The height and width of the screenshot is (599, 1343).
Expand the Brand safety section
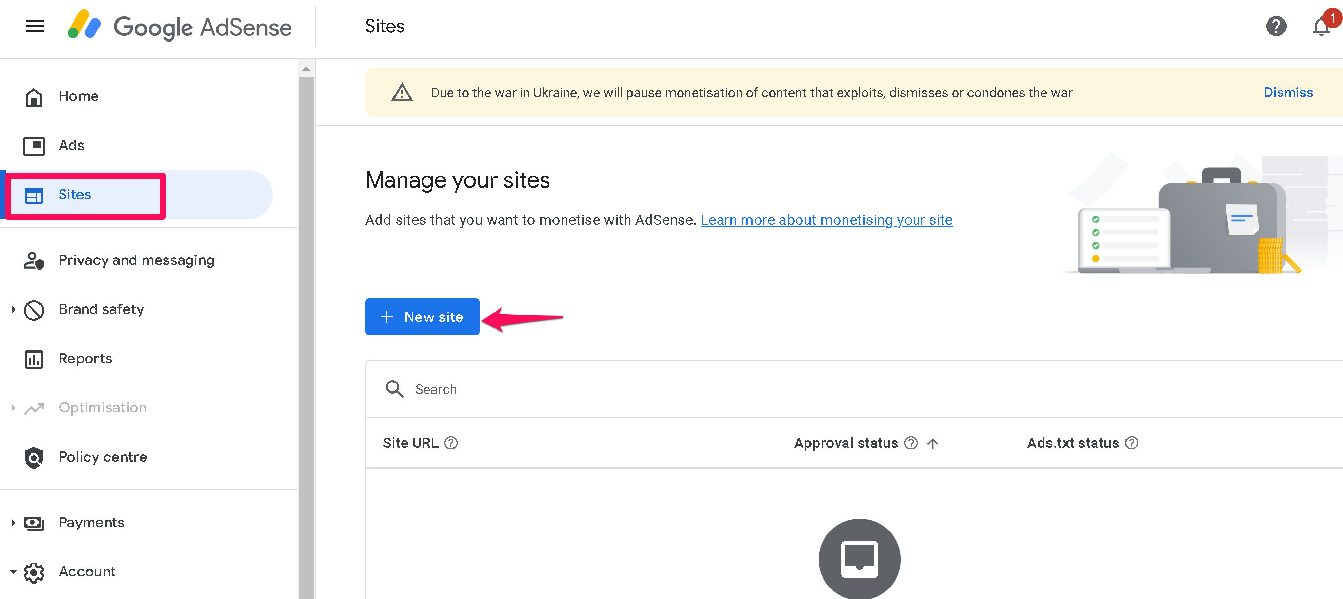pos(12,309)
